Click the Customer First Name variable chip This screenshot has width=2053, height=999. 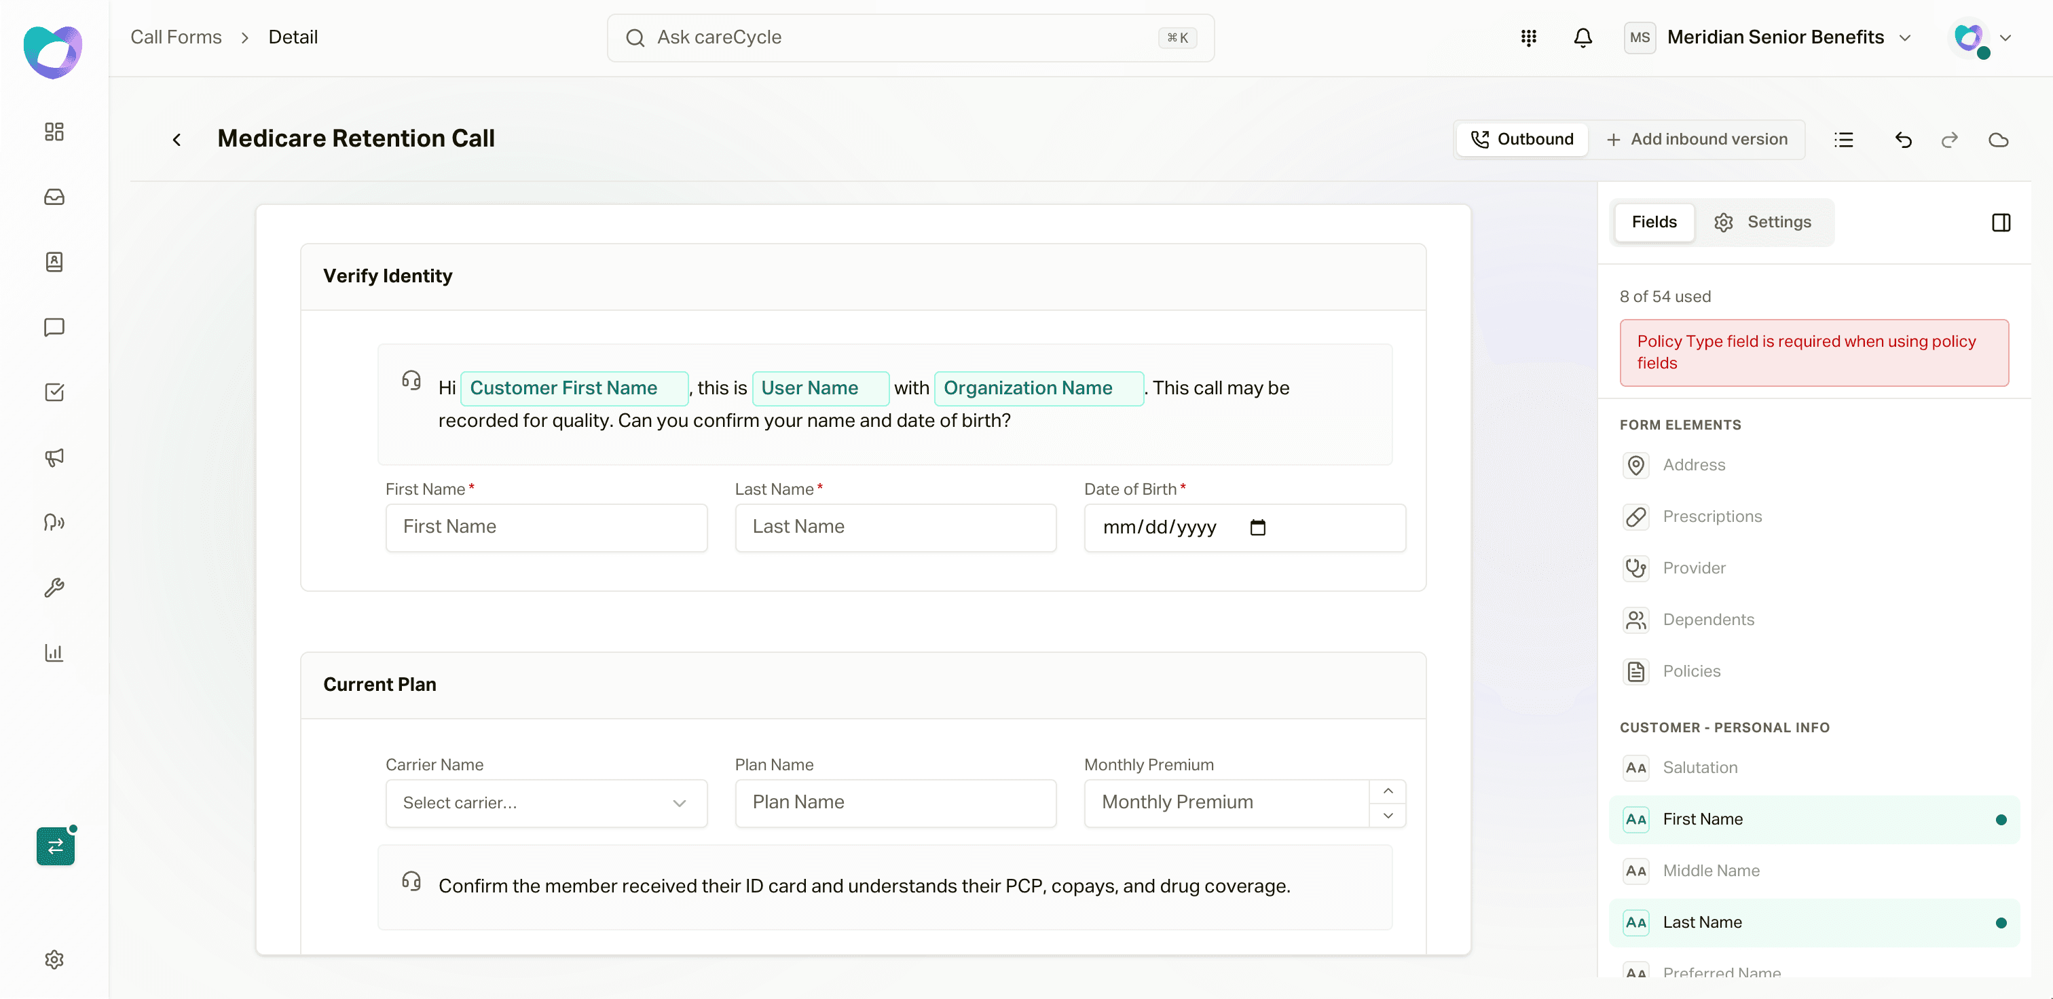(x=574, y=388)
